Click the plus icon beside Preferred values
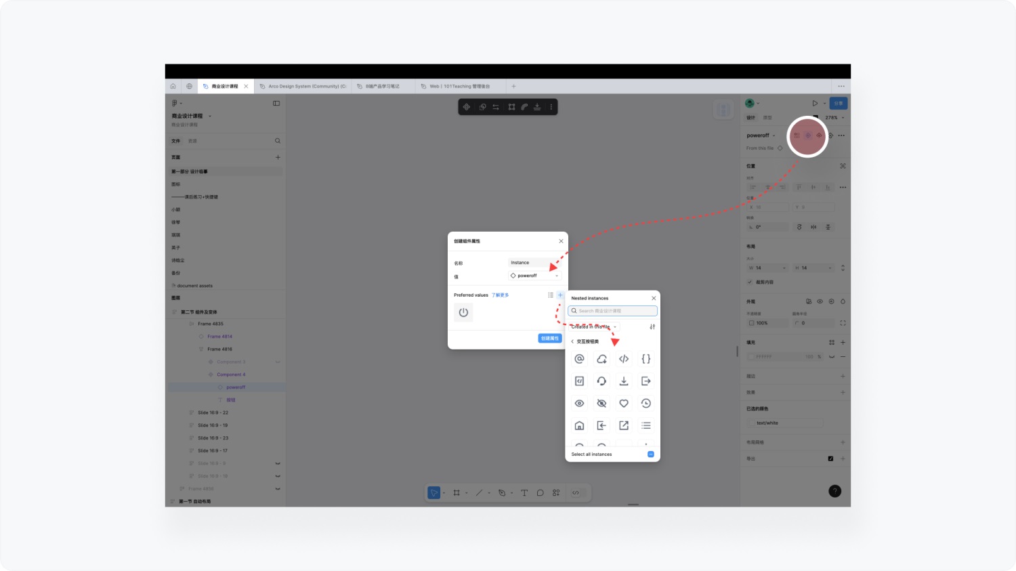This screenshot has width=1016, height=571. pyautogui.click(x=560, y=295)
